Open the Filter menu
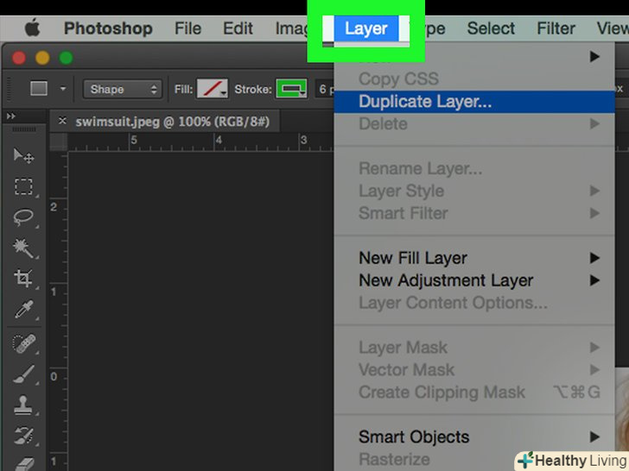The height and width of the screenshot is (471, 629). click(556, 28)
